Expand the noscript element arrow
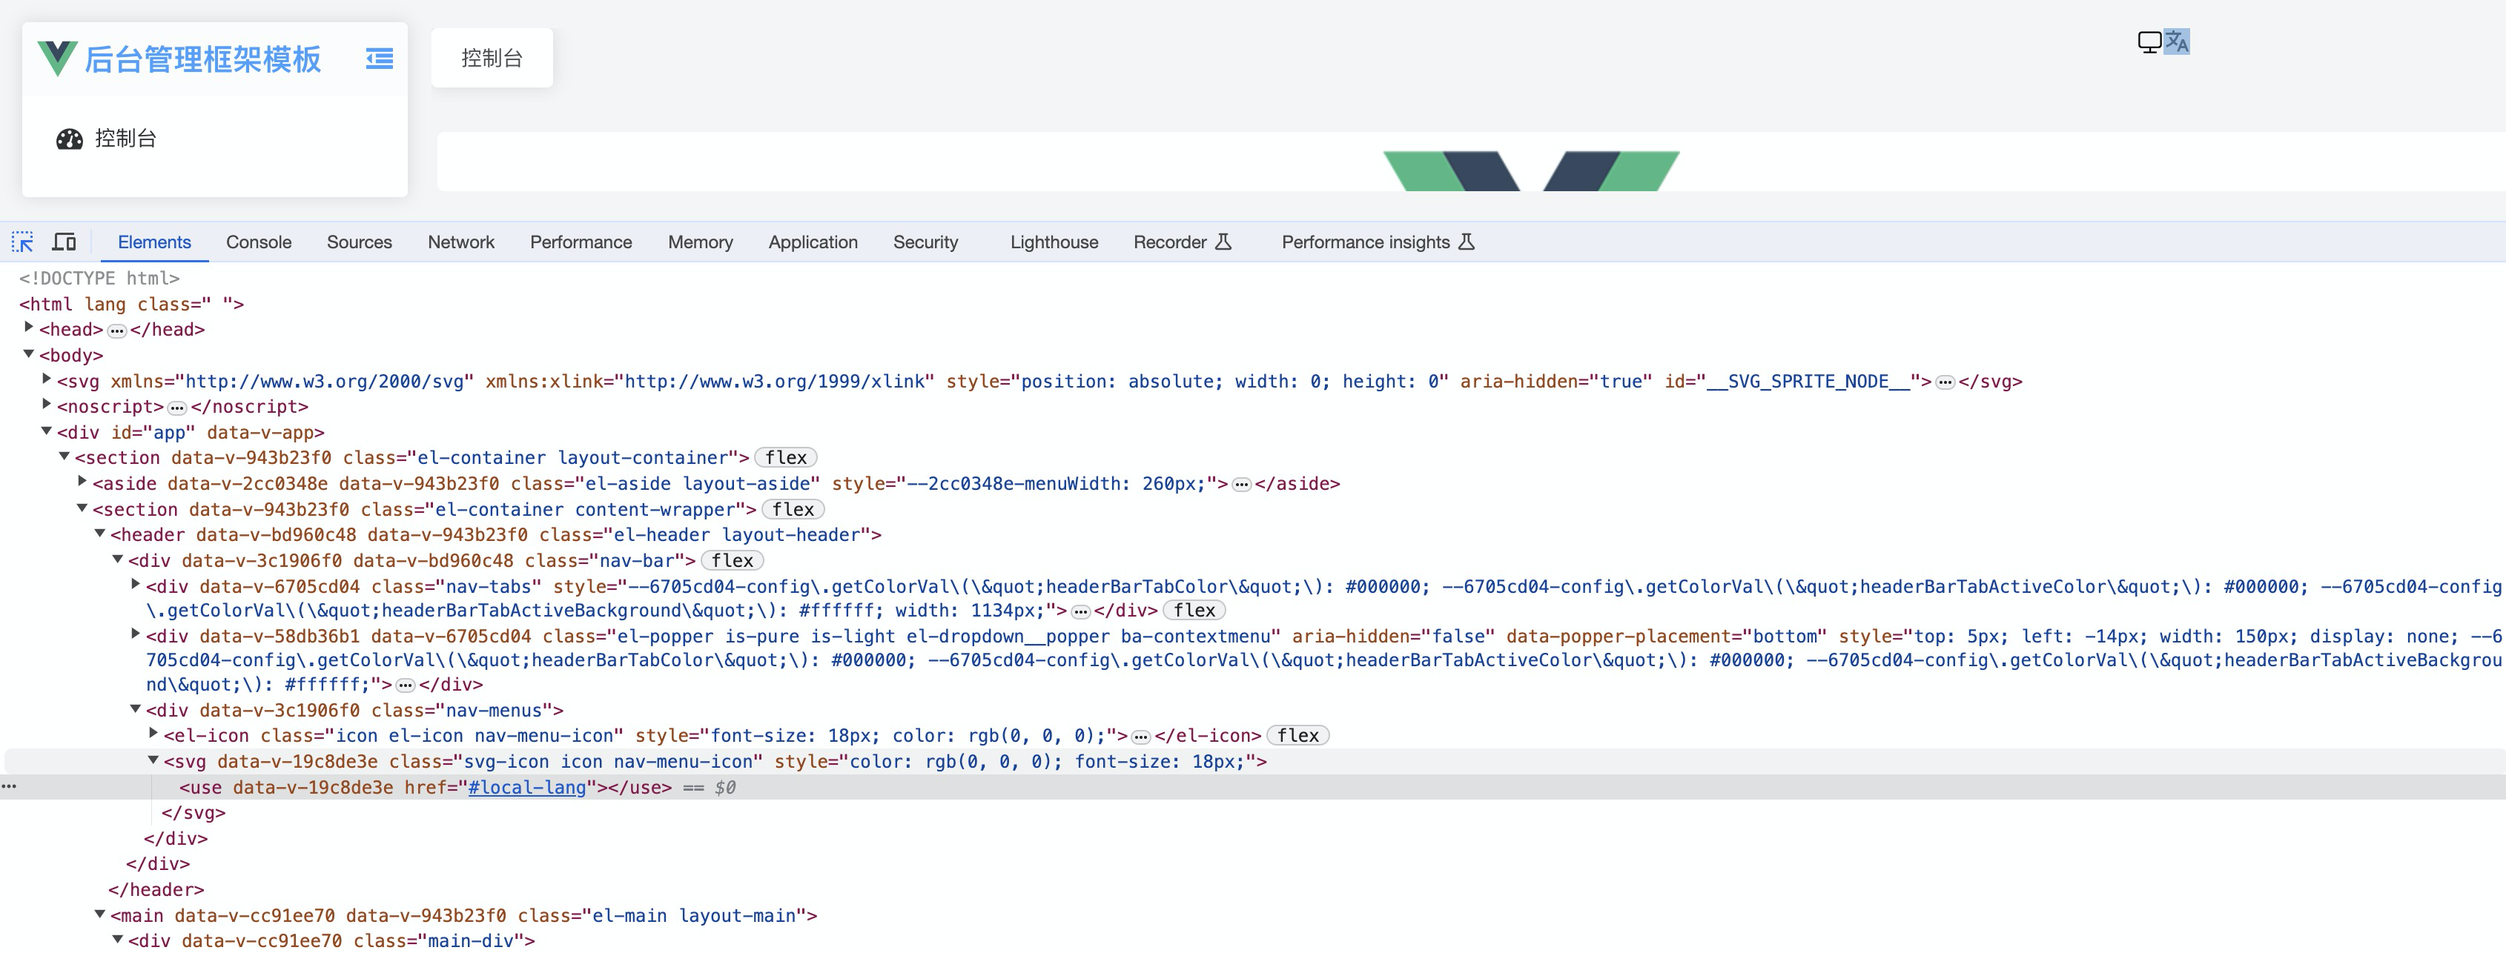Image resolution: width=2506 pixels, height=953 pixels. (47, 405)
